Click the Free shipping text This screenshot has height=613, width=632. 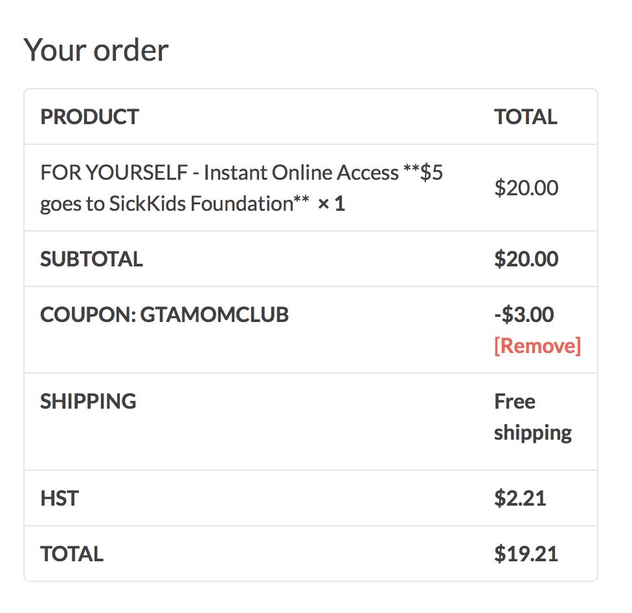pos(533,417)
